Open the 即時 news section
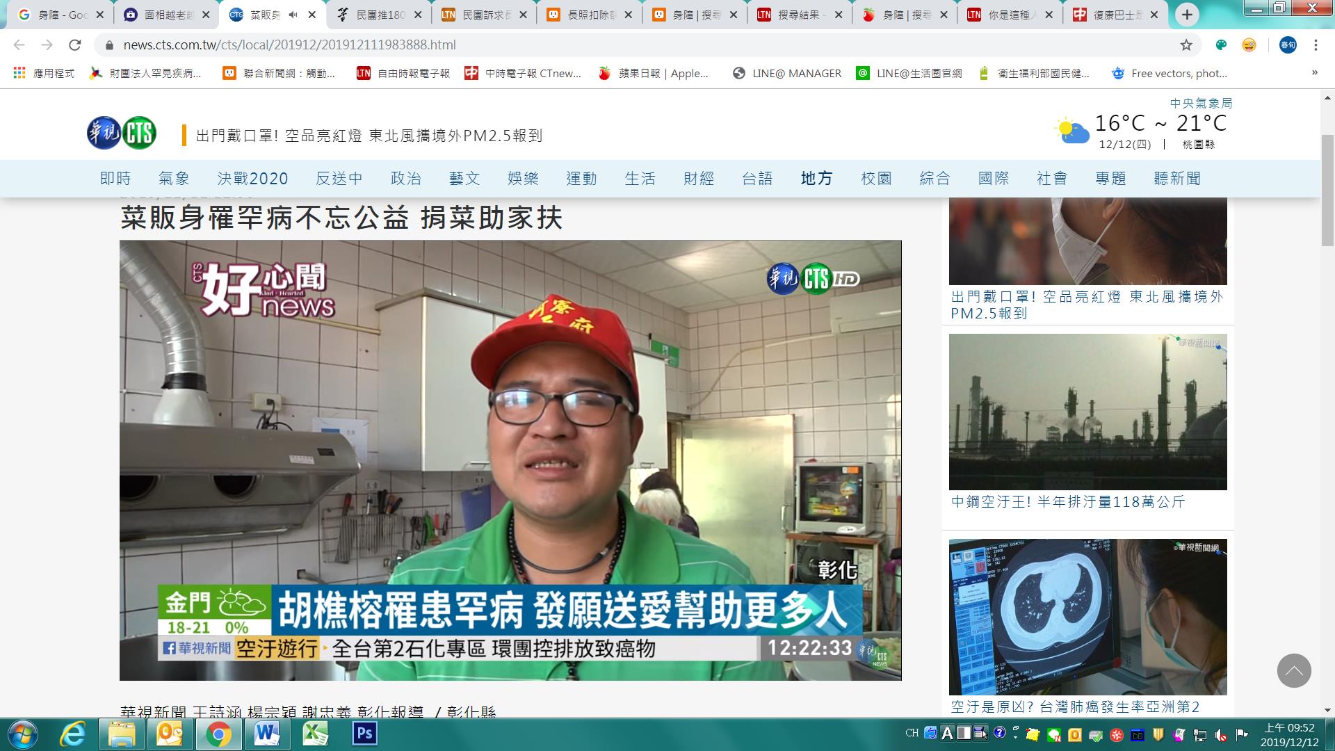 click(x=115, y=179)
